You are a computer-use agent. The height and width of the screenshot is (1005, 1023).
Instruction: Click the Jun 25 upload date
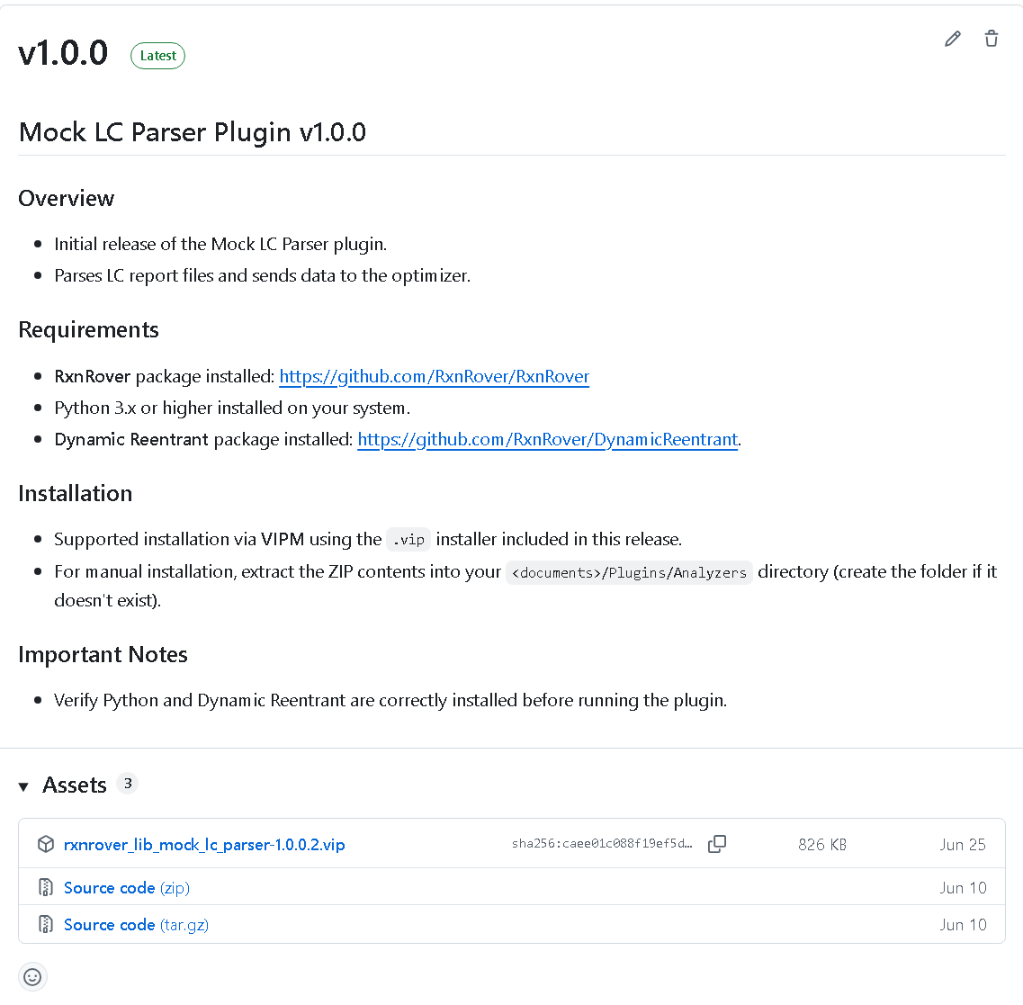(x=963, y=844)
